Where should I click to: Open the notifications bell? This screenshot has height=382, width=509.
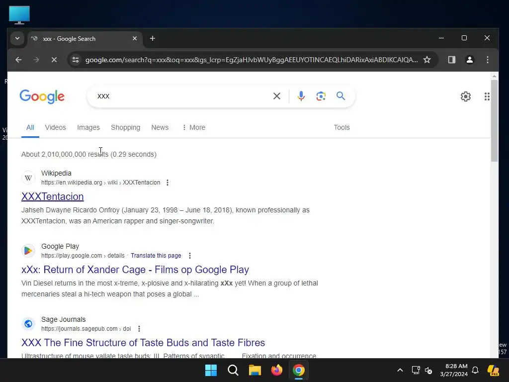pos(475,370)
